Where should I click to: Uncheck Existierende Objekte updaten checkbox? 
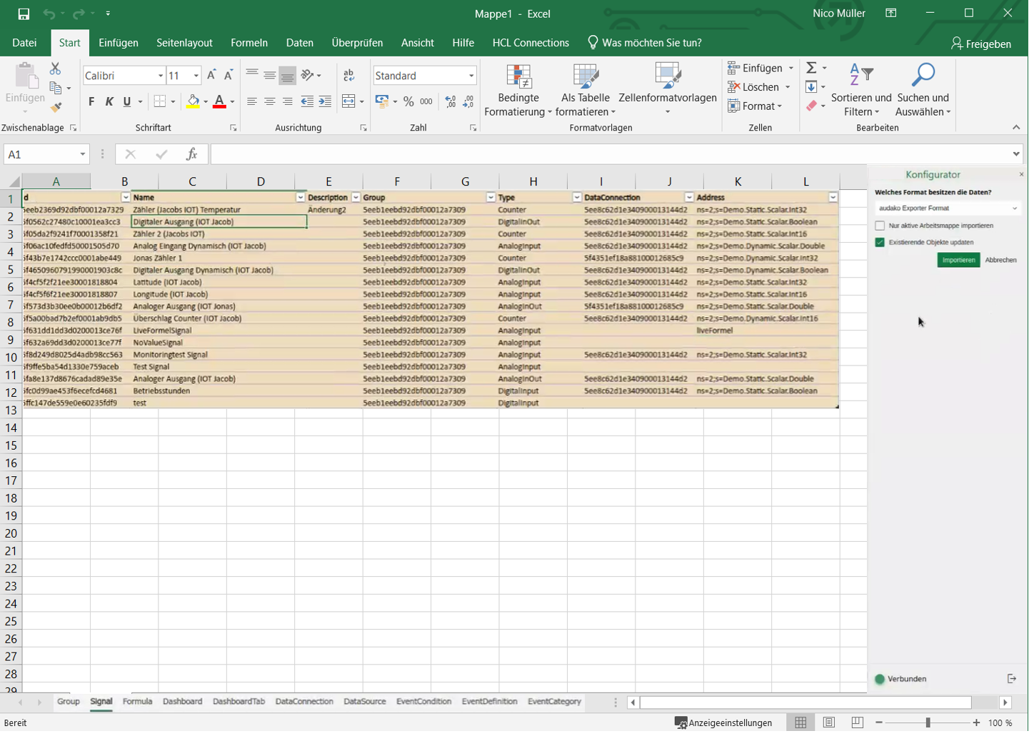[x=880, y=243]
